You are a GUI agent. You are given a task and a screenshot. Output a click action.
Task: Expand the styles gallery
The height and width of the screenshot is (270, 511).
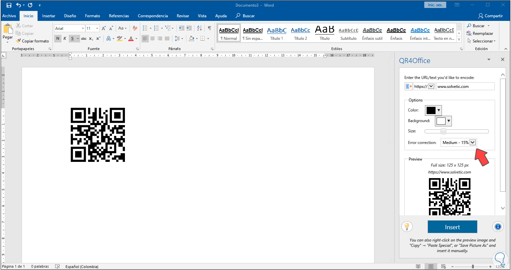click(x=459, y=40)
